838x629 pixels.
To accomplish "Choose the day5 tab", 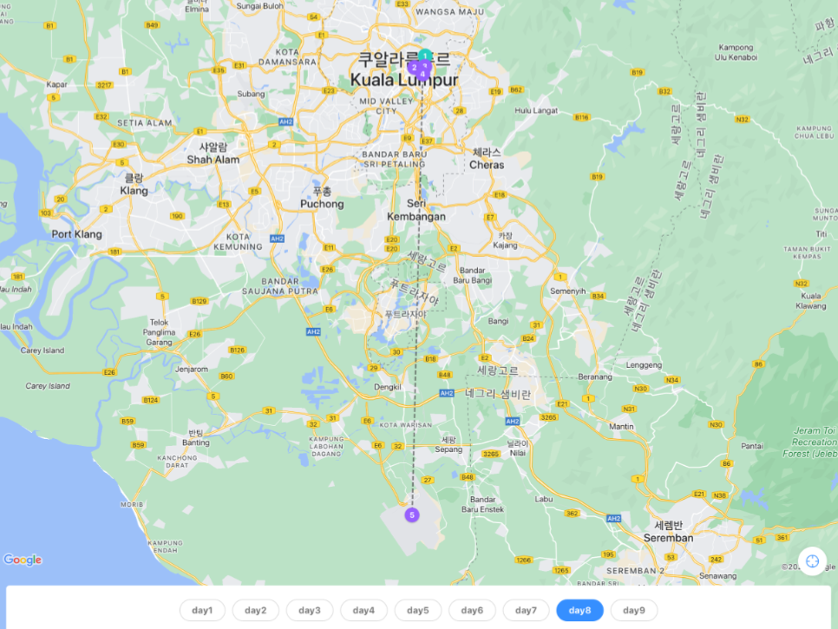I will click(418, 610).
